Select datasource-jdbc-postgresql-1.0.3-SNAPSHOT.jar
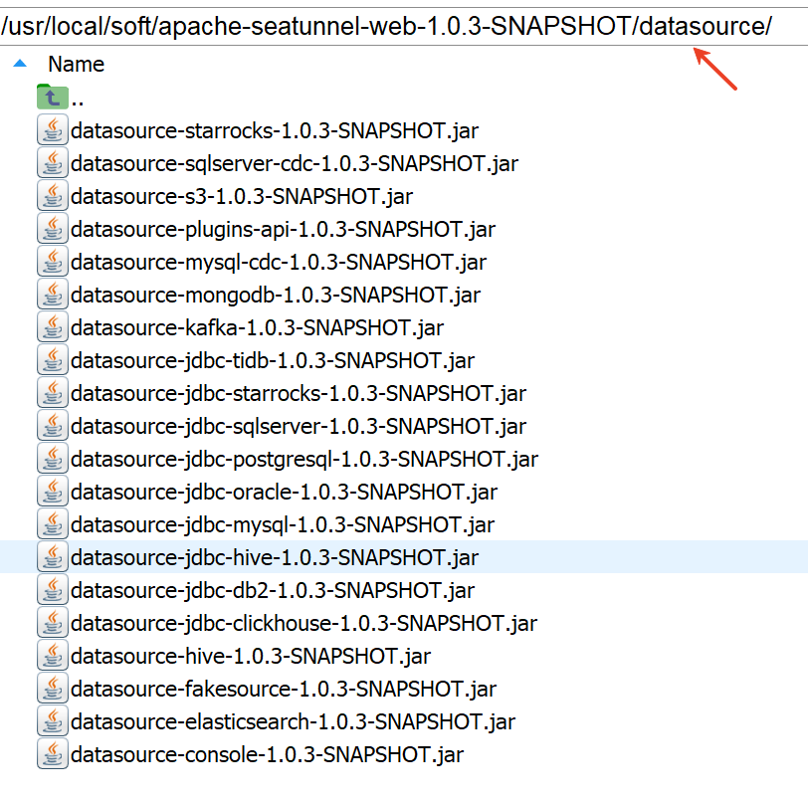Screen dimensions: 808x805 304,460
